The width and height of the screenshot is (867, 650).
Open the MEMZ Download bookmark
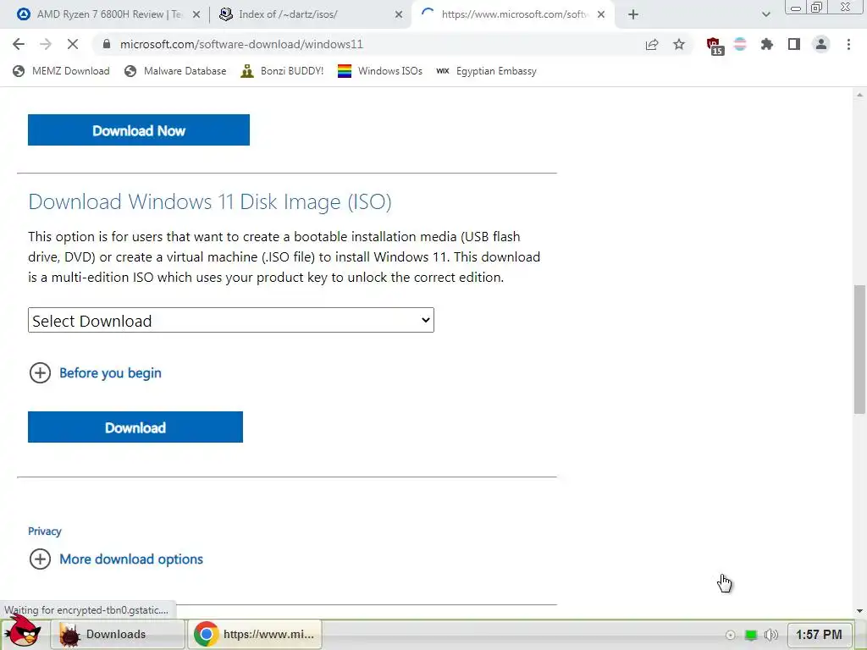pos(61,71)
